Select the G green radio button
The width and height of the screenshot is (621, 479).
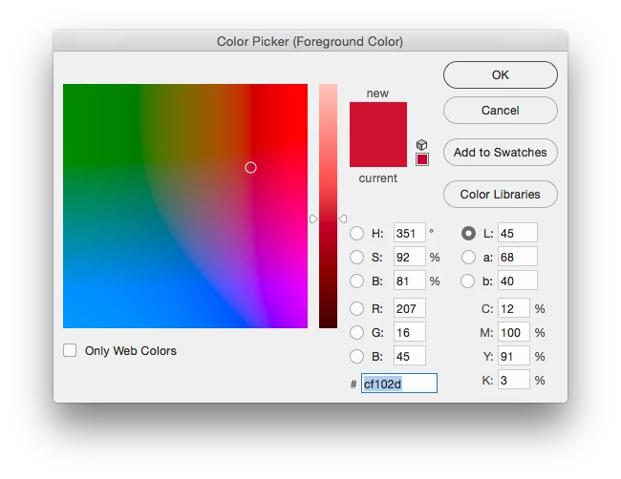tap(356, 333)
